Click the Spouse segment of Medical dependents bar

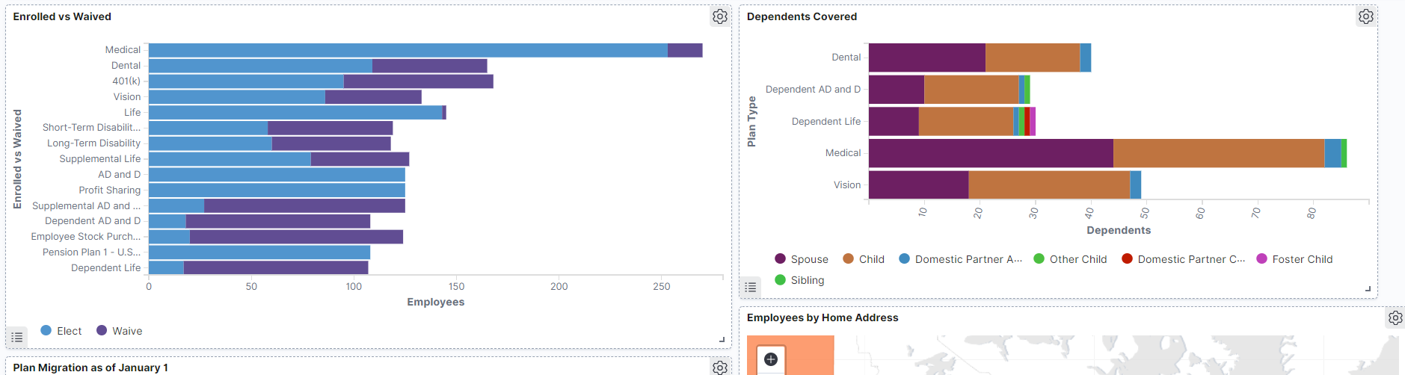(x=991, y=153)
